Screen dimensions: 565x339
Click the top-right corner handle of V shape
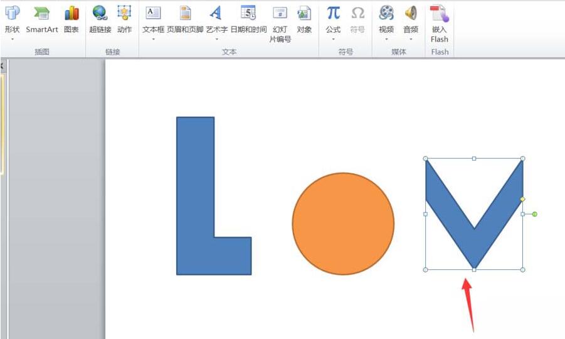coord(523,158)
